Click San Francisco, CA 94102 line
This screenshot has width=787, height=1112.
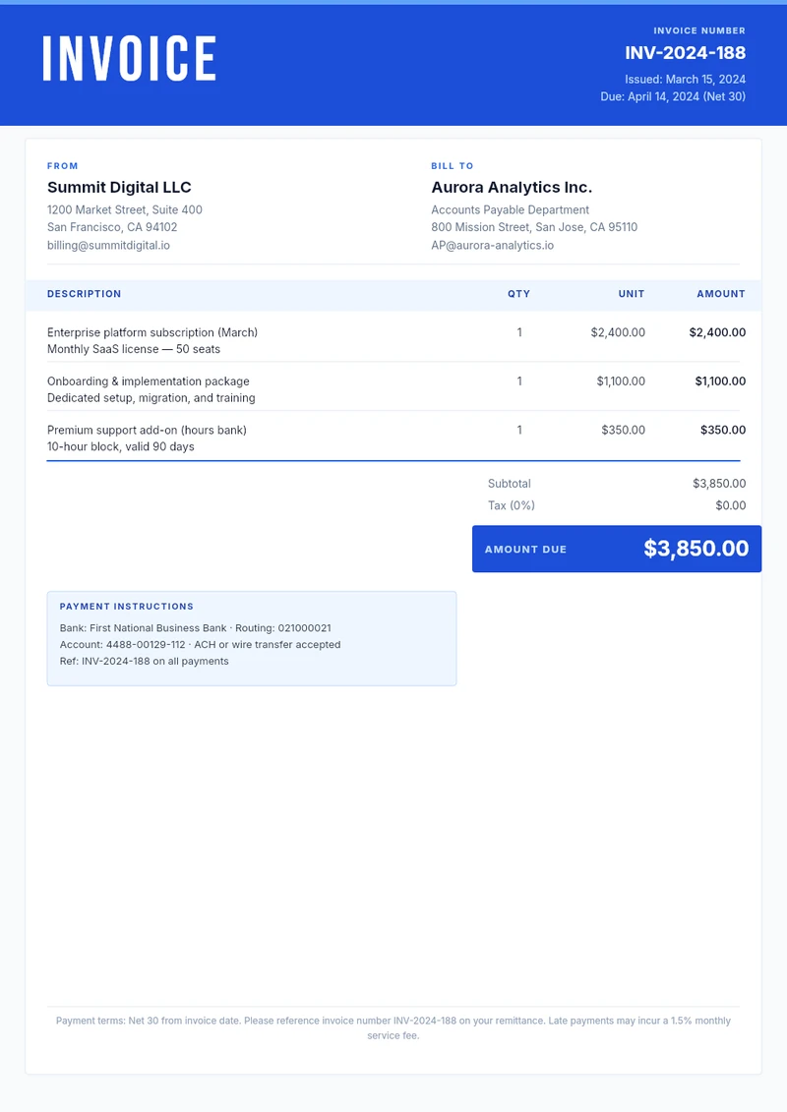tap(112, 227)
